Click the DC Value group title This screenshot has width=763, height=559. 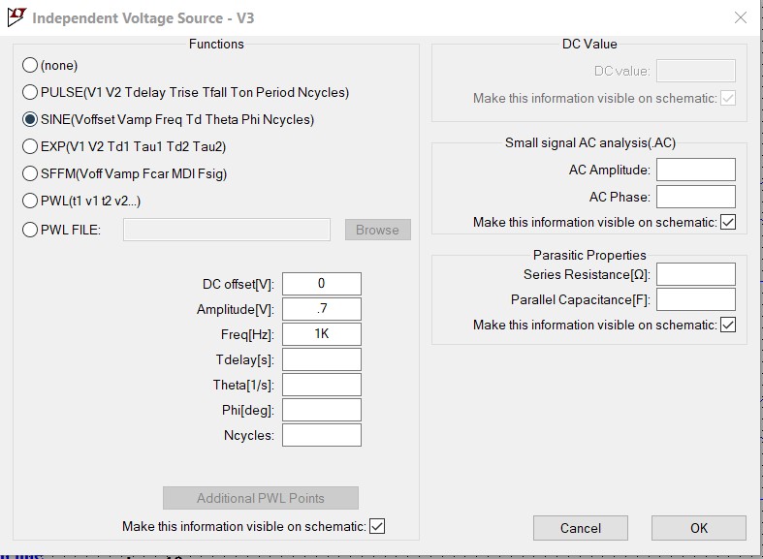click(x=589, y=44)
